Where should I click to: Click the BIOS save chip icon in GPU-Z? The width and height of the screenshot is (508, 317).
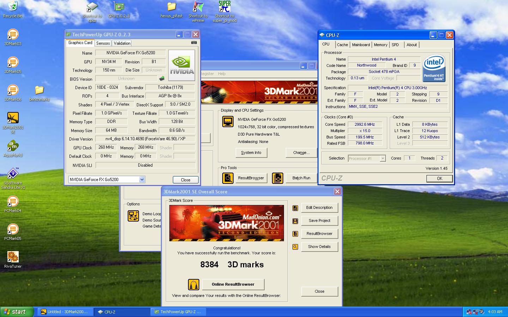coord(162,78)
